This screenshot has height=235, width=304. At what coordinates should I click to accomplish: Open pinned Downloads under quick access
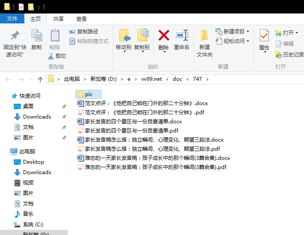tap(33, 117)
